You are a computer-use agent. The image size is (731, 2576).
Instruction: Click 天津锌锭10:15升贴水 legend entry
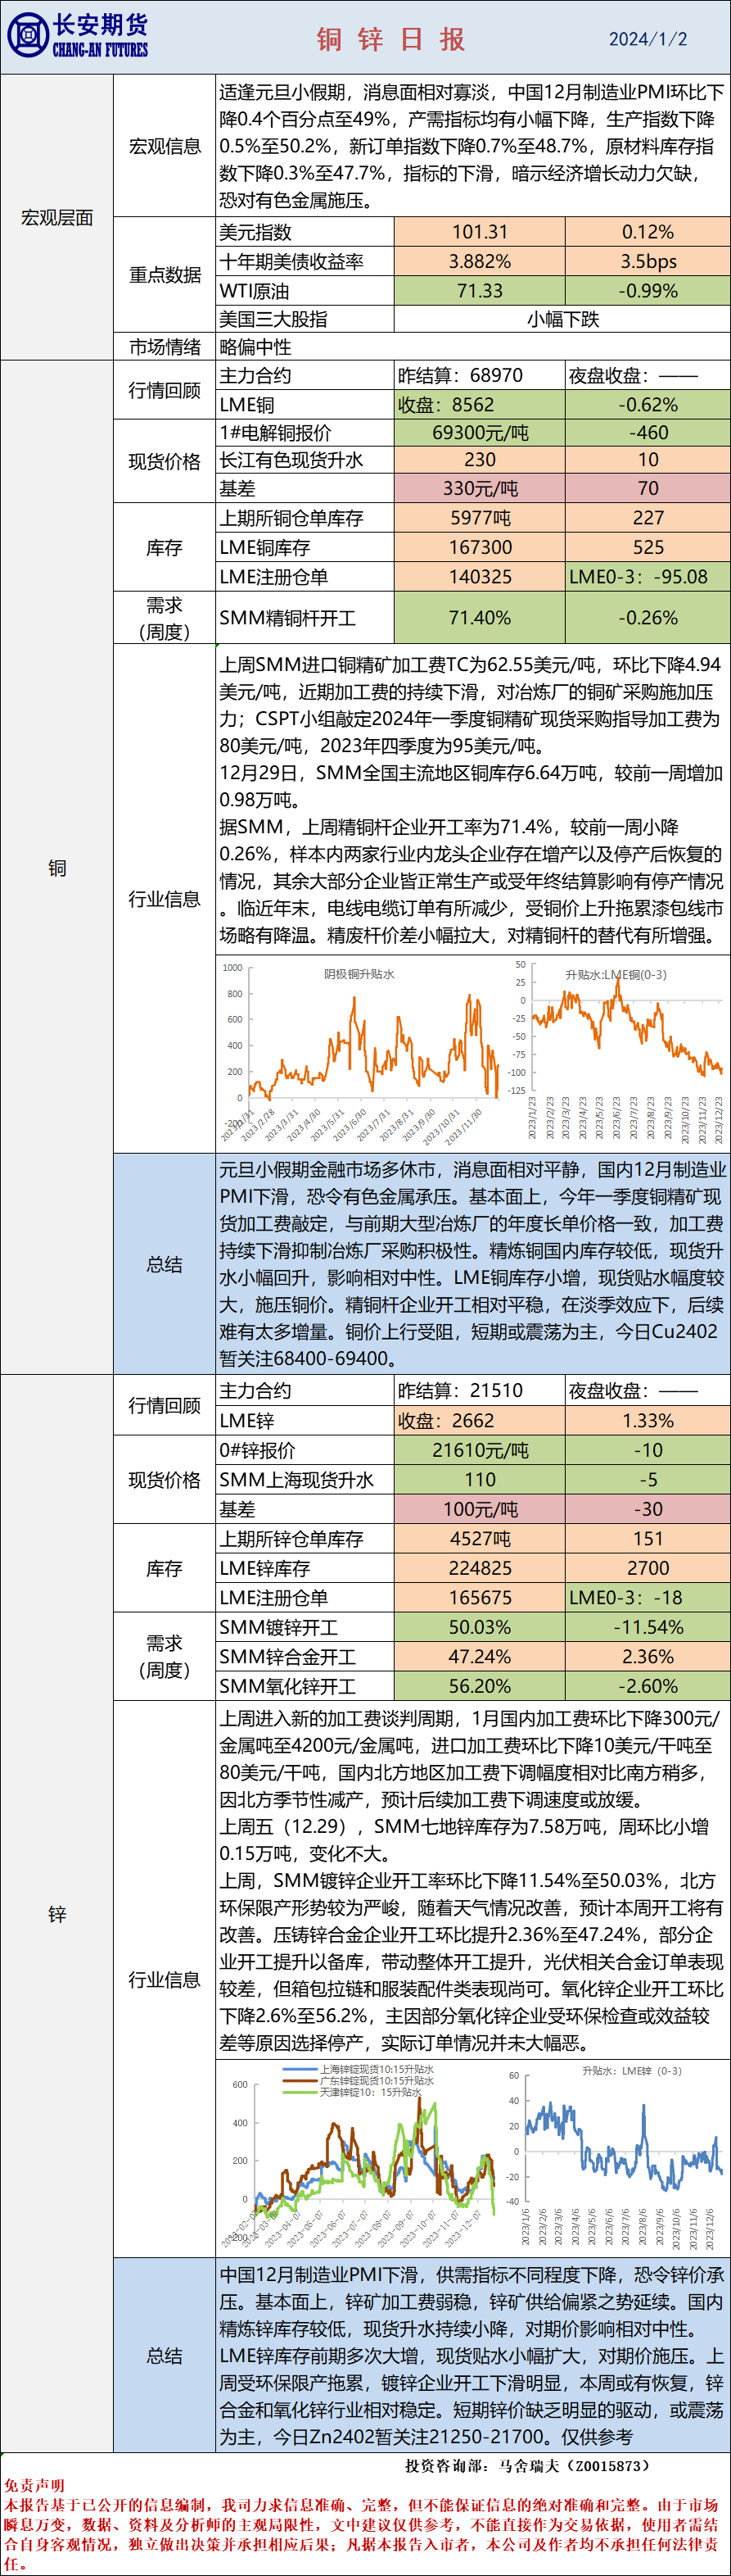pyautogui.click(x=353, y=2091)
